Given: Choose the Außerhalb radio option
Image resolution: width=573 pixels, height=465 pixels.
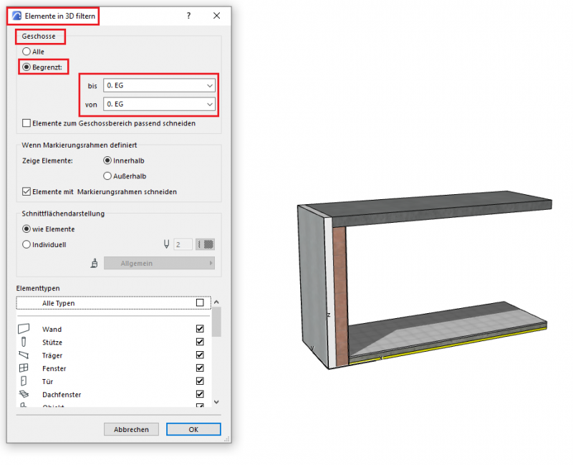Looking at the screenshot, I should coord(107,176).
